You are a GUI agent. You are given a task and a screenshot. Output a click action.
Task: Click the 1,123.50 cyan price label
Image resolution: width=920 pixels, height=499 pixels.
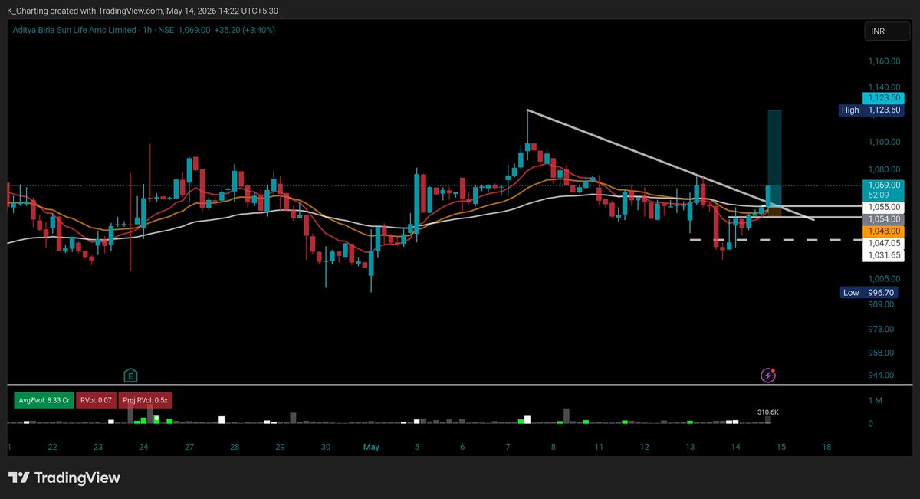point(884,98)
